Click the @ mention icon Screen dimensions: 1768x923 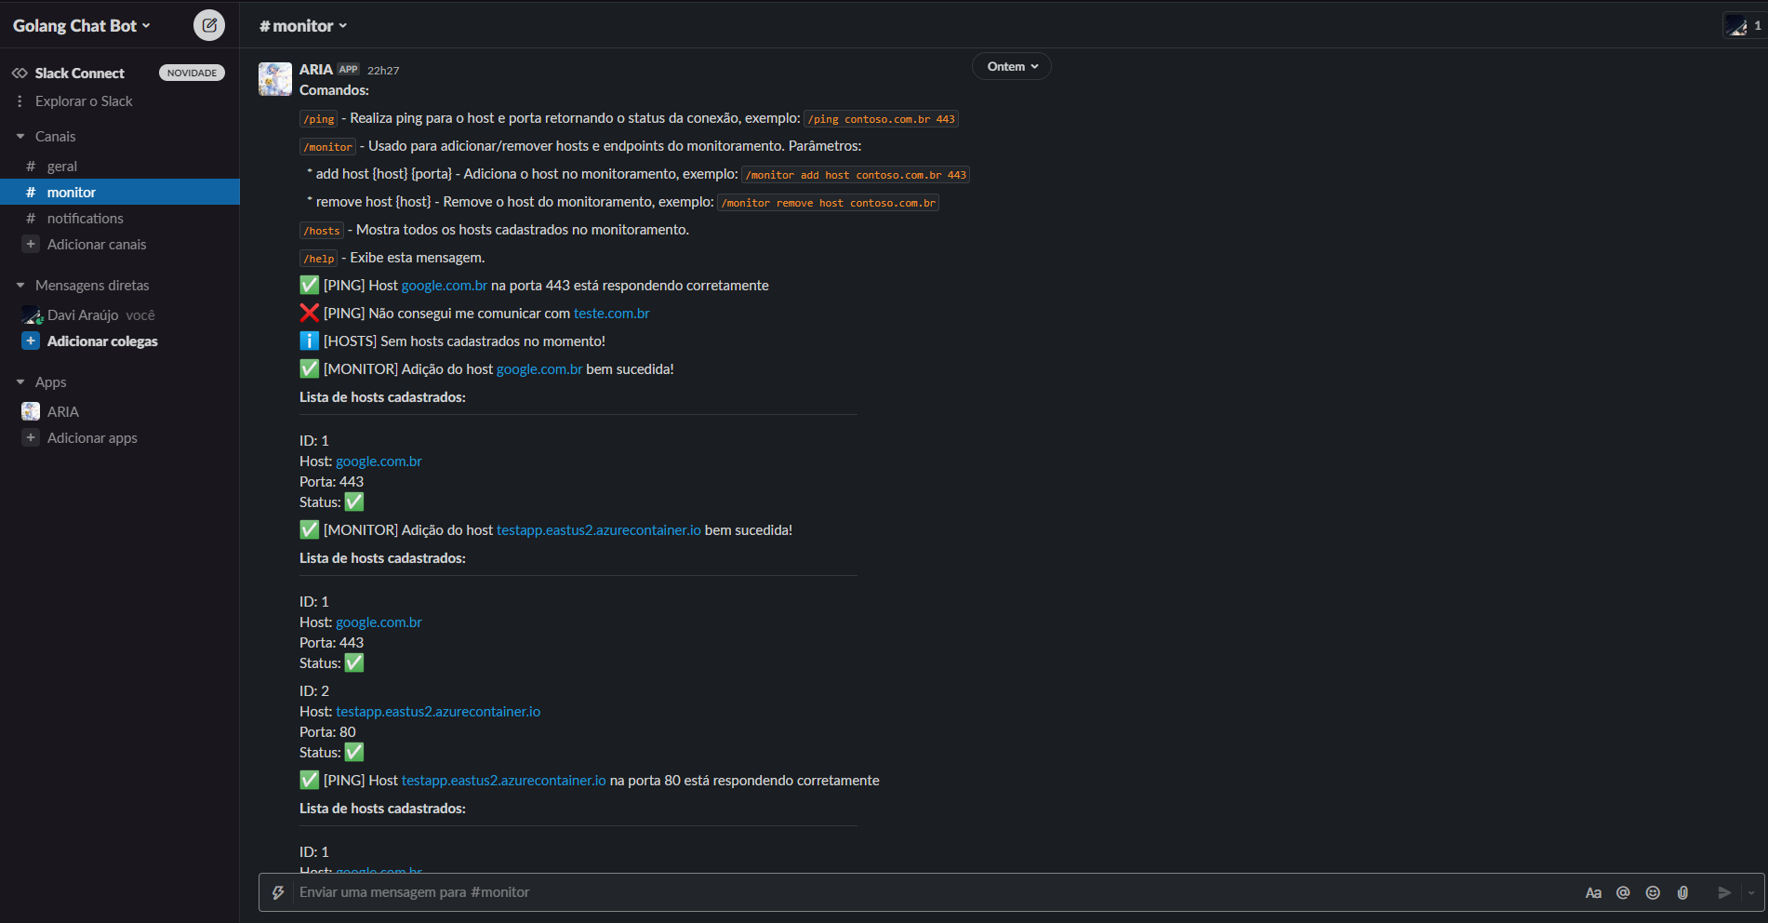[x=1623, y=891]
